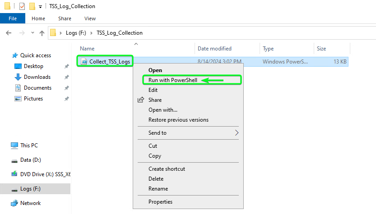Go up one folder level

(x=42, y=33)
